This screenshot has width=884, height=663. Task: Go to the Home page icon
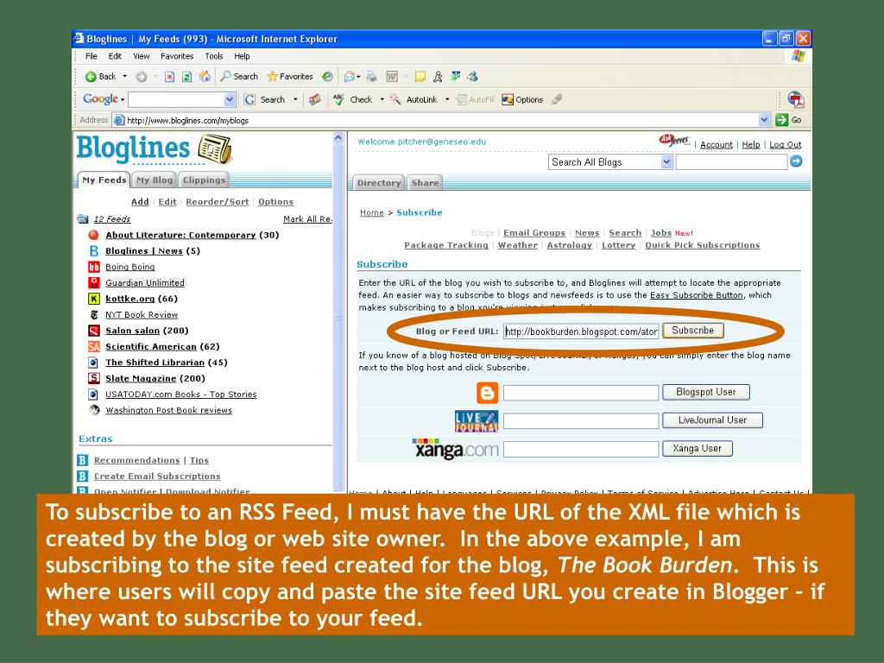[x=205, y=77]
